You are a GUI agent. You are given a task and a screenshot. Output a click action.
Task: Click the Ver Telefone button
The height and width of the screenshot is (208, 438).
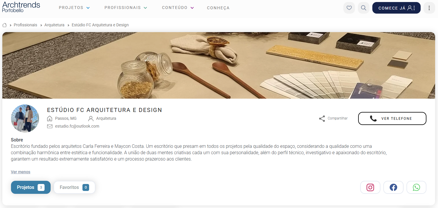392,118
